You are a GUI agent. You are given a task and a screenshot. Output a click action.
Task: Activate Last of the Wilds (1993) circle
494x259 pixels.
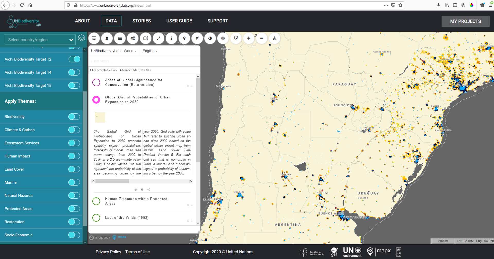96,218
